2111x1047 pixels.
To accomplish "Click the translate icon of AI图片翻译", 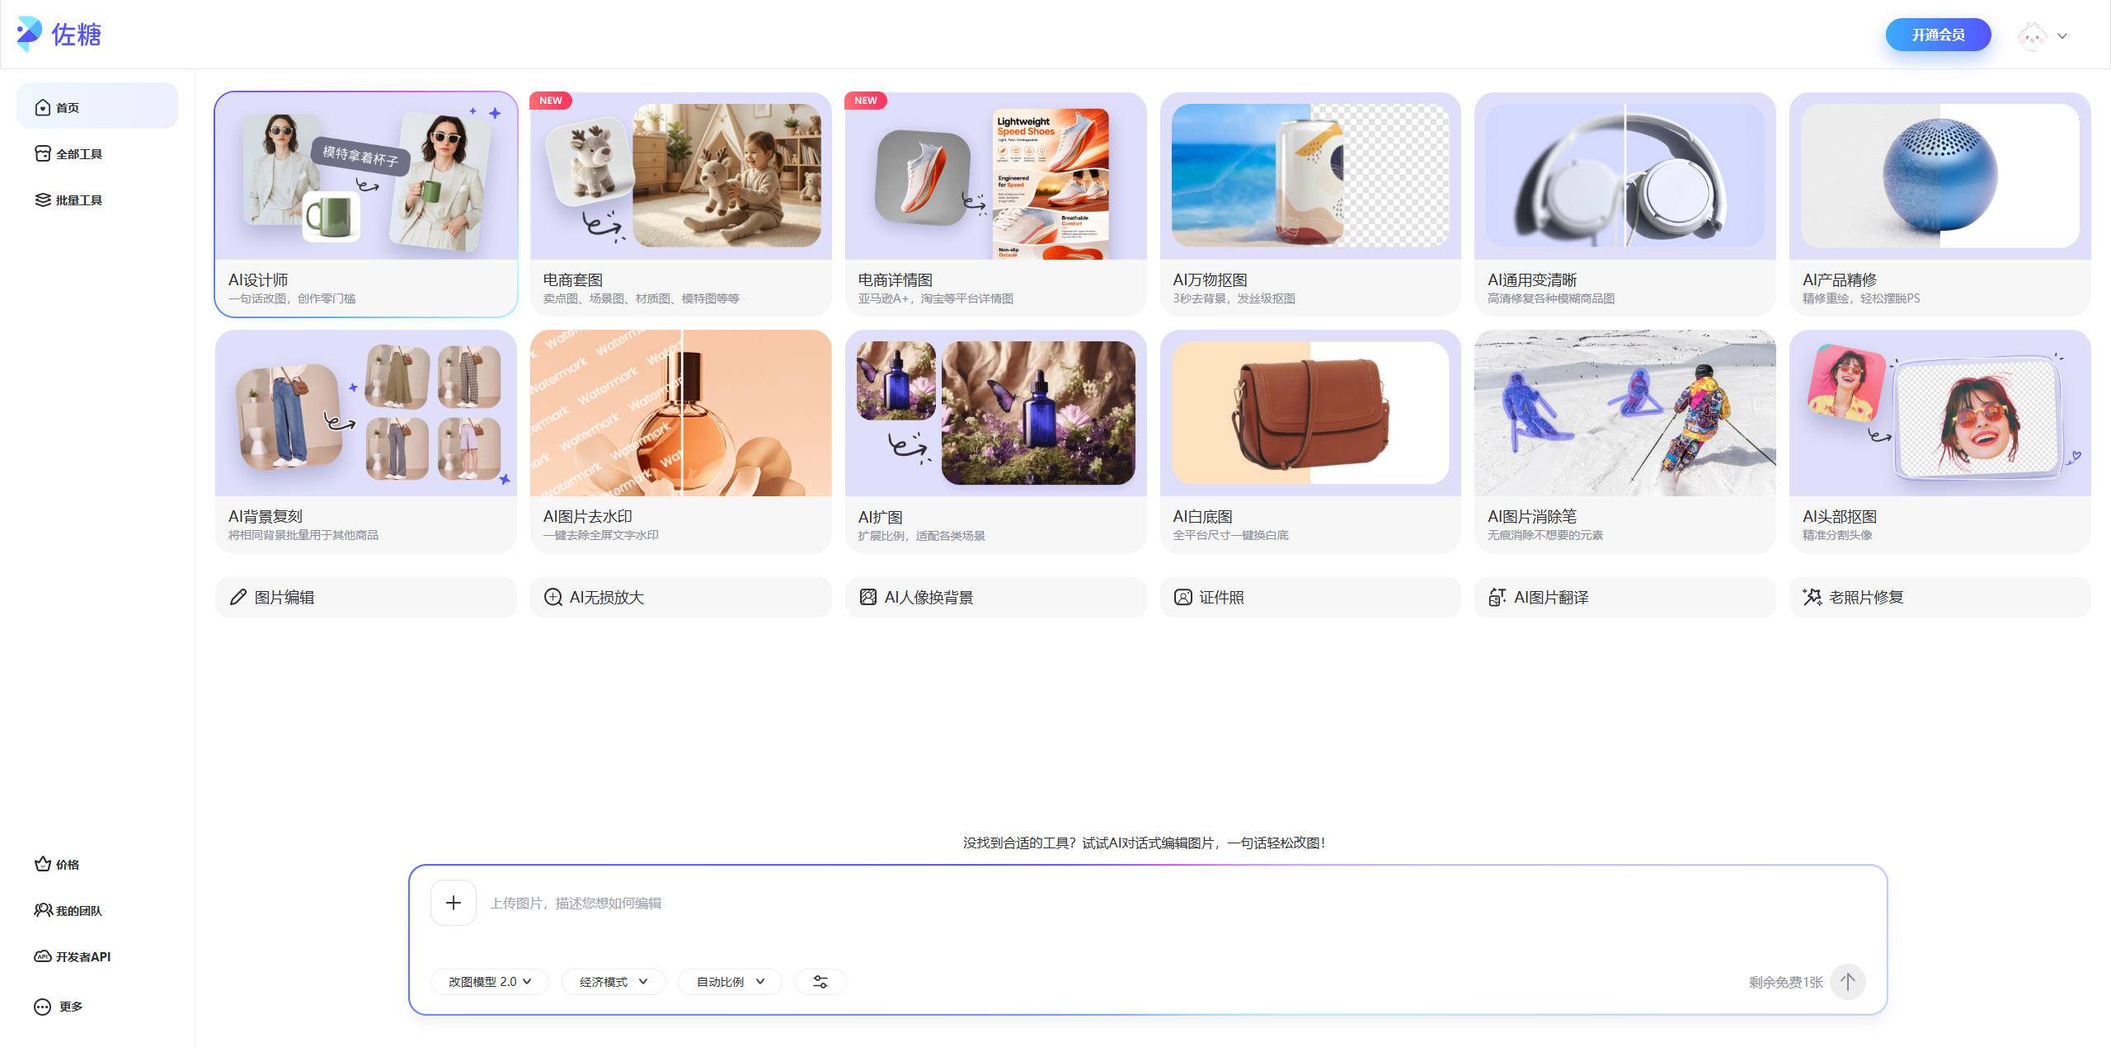I will click(x=1497, y=597).
